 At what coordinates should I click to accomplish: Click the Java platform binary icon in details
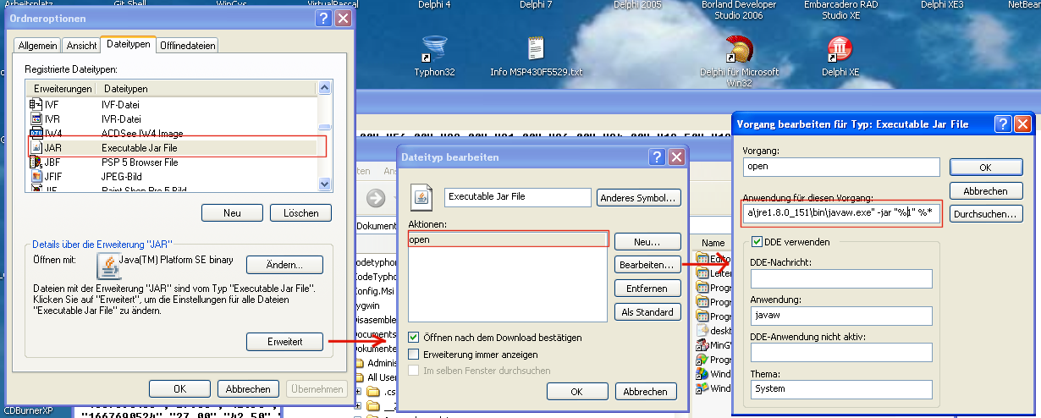(110, 266)
